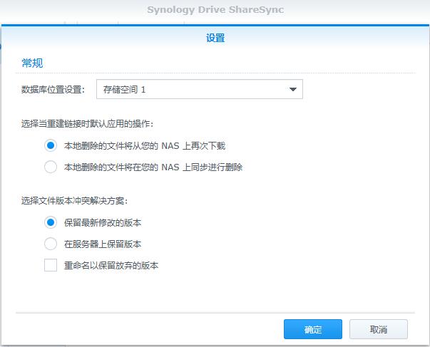Click the 设置 dialog title bar
Image resolution: width=430 pixels, height=347 pixels.
point(215,38)
